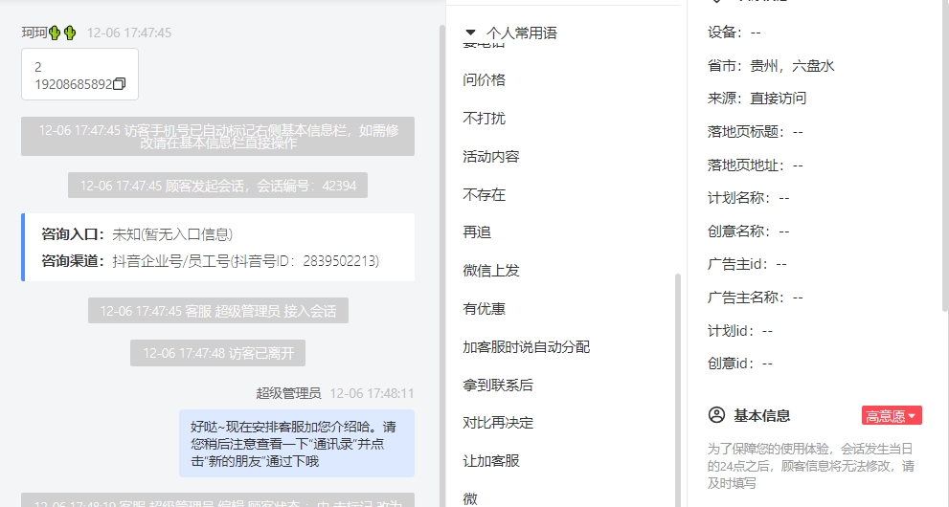The image size is (949, 507).
Task: Select the 对比再决定 quick phrase
Action: 498,423
